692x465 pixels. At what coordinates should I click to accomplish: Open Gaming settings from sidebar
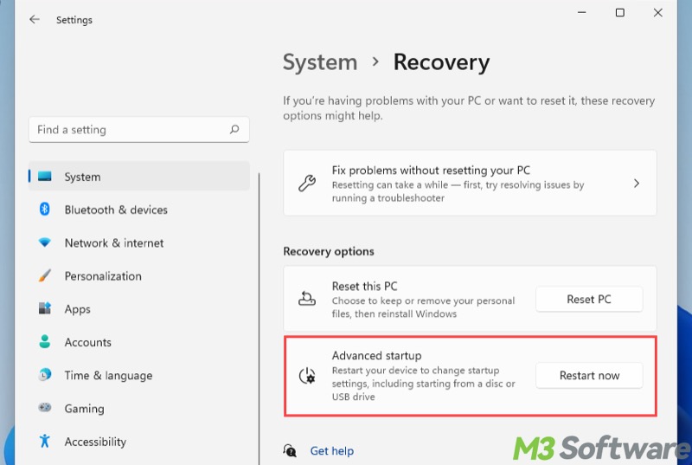84,409
